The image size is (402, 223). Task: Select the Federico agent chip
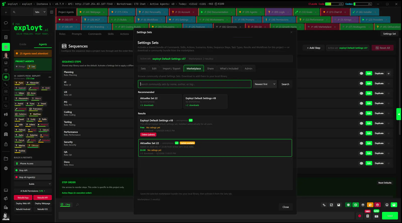(x=21, y=114)
